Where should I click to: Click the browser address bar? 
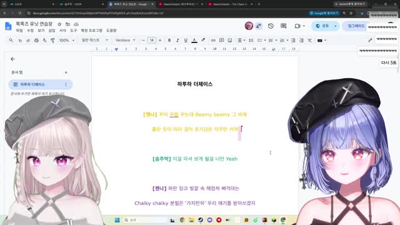163,13
